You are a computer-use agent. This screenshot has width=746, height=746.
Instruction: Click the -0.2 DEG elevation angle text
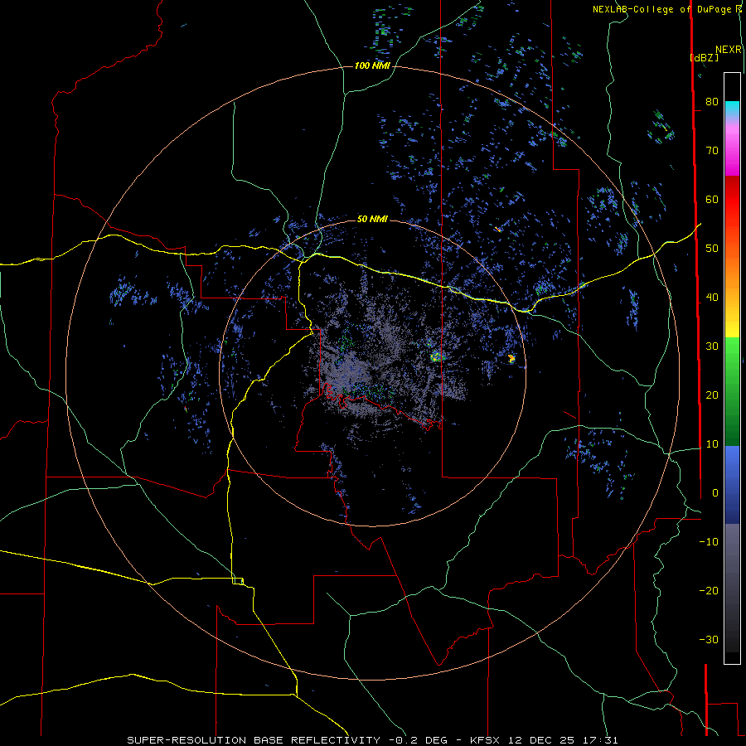pyautogui.click(x=418, y=740)
